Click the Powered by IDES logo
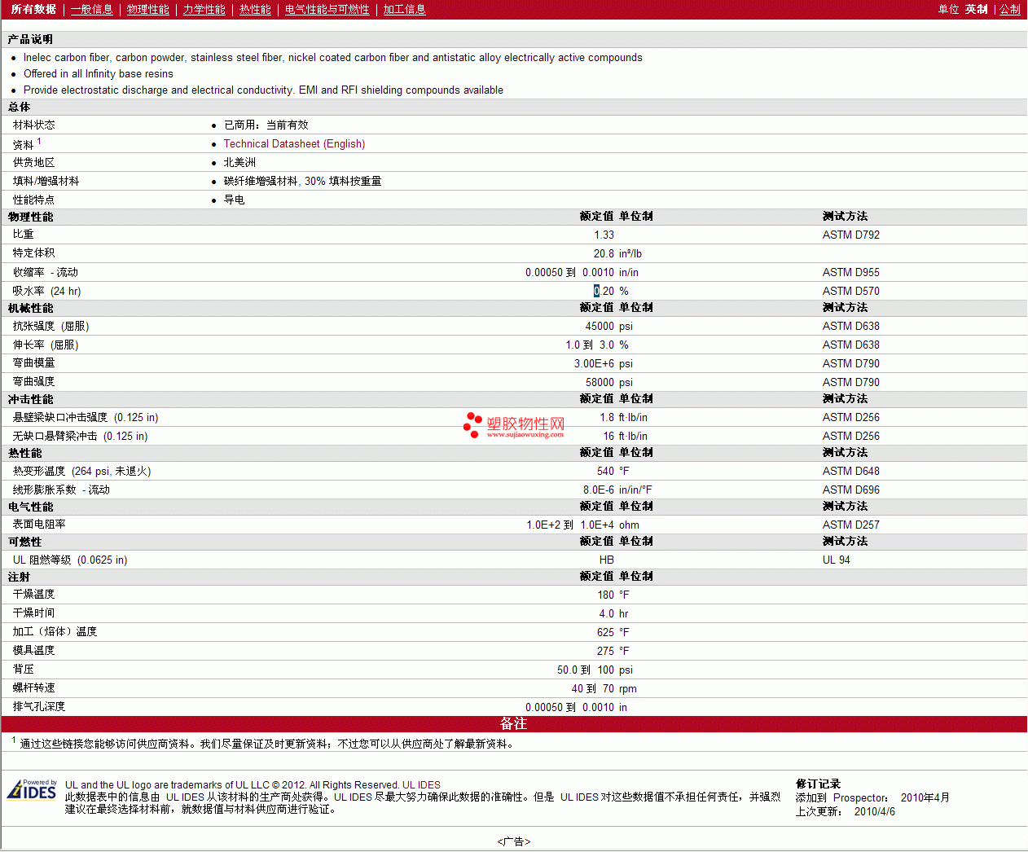Viewport: 1028px width, 852px height. (x=32, y=789)
